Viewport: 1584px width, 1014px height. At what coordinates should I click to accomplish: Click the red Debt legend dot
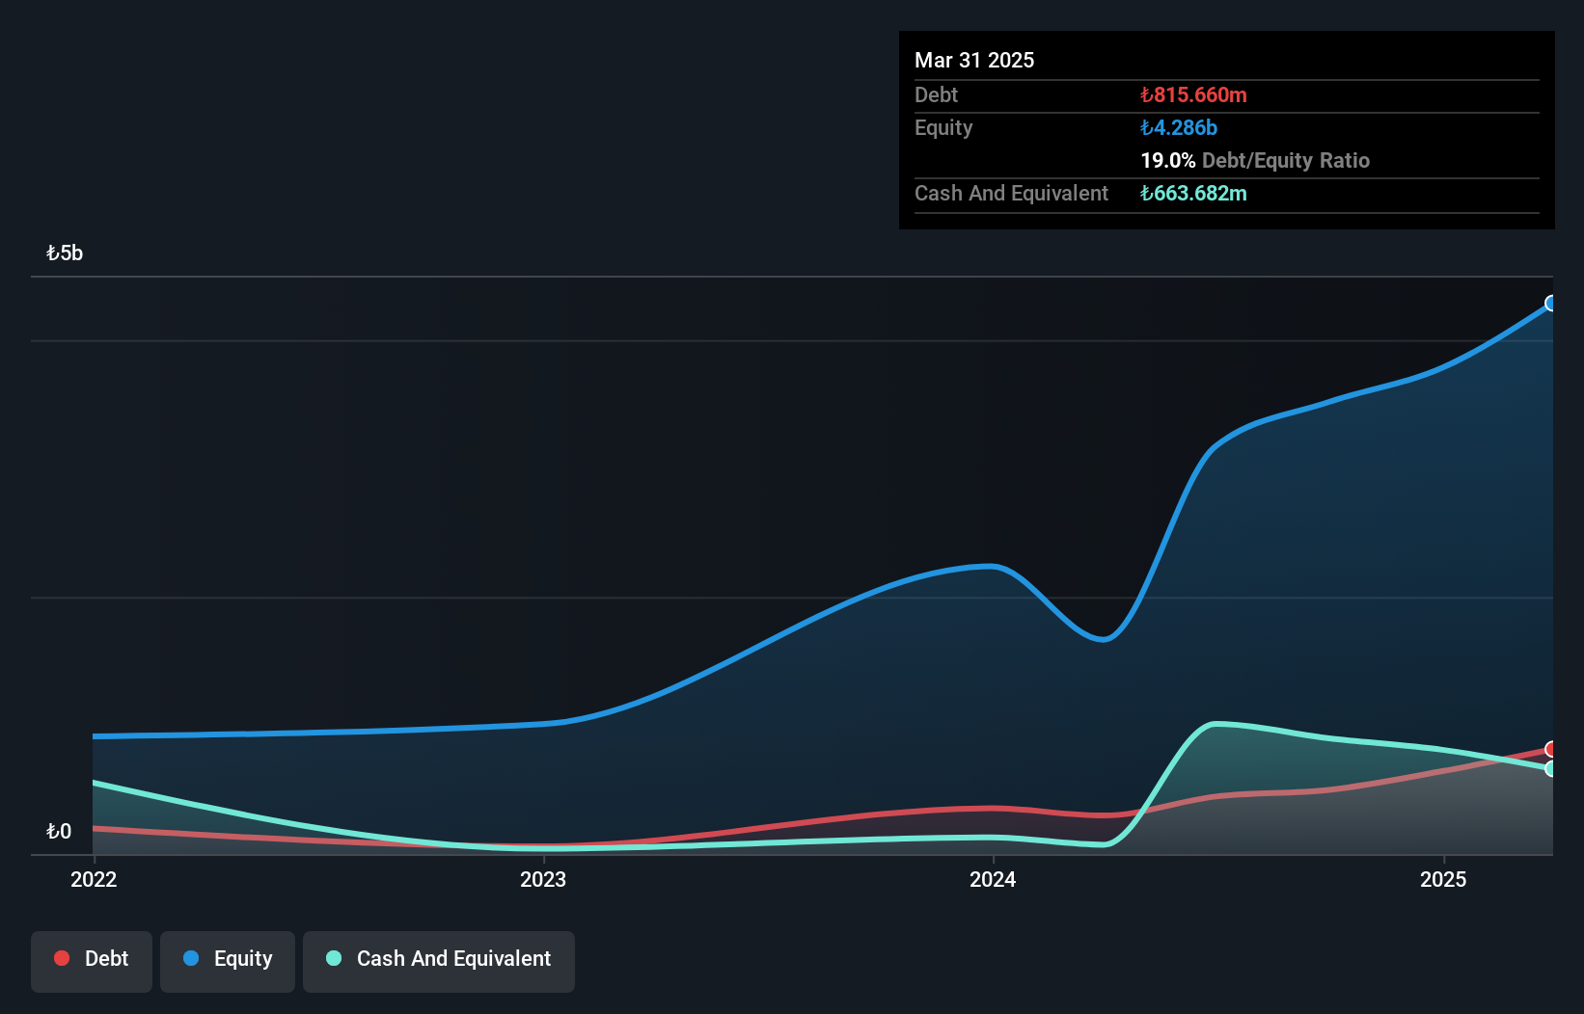point(62,958)
